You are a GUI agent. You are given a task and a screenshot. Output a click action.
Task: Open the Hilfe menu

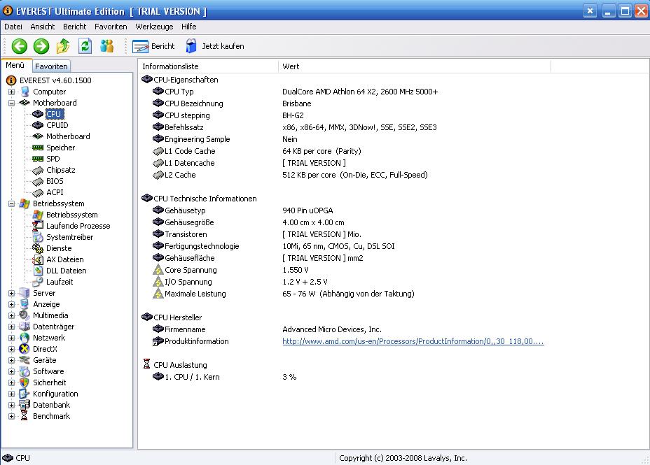[x=188, y=27]
